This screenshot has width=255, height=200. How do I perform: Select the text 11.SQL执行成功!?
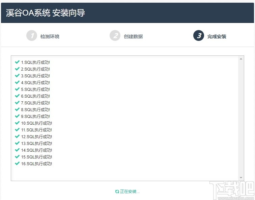(36, 130)
